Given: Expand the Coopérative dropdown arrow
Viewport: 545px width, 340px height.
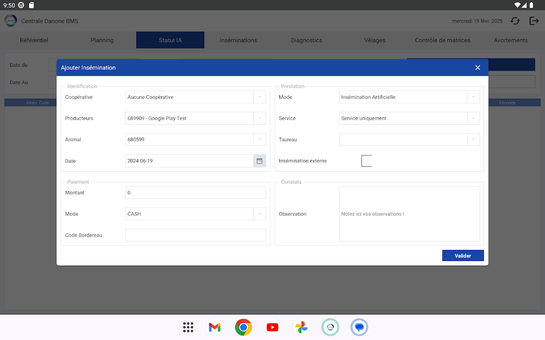Looking at the screenshot, I should [260, 97].
